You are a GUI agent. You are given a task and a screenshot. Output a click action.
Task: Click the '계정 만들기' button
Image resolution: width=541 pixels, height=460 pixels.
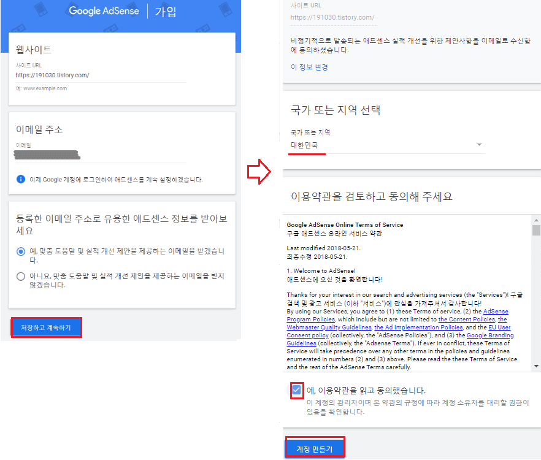(x=315, y=448)
